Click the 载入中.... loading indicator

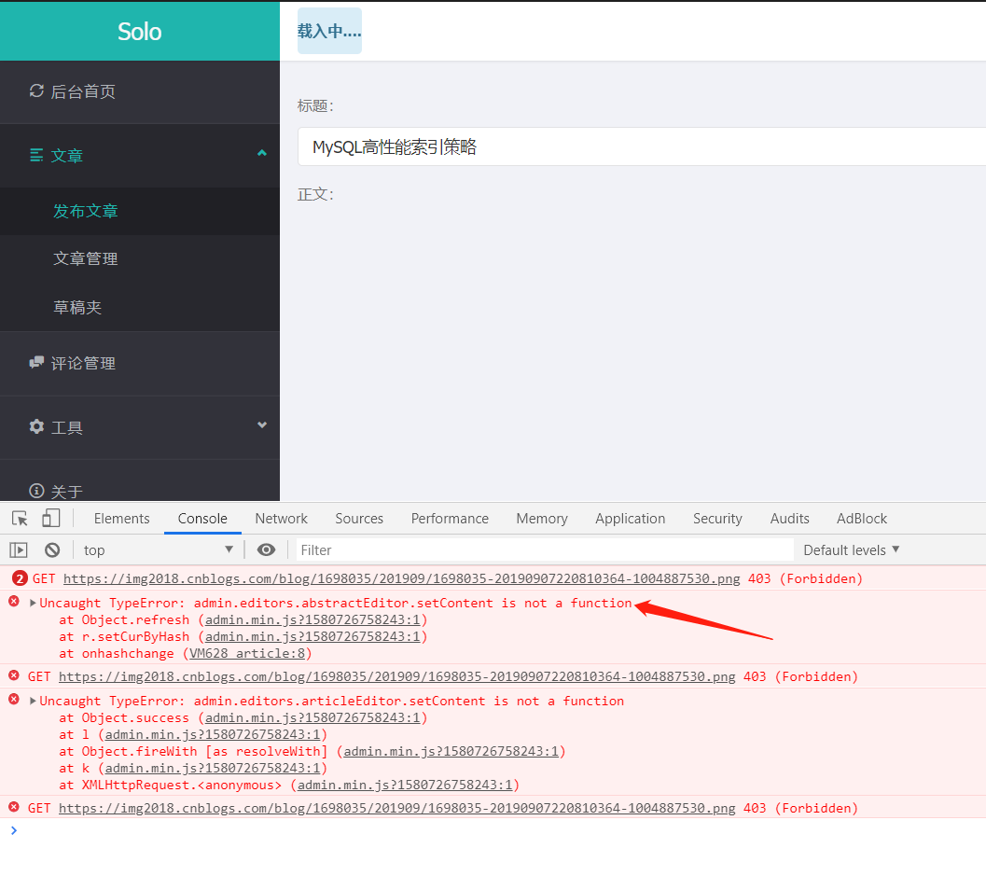[329, 31]
